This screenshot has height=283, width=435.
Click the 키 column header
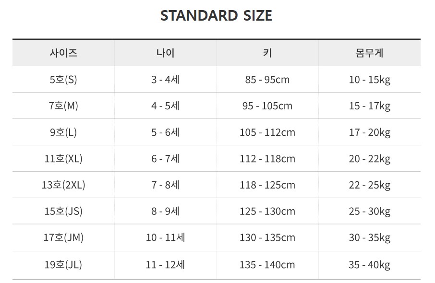tap(267, 53)
